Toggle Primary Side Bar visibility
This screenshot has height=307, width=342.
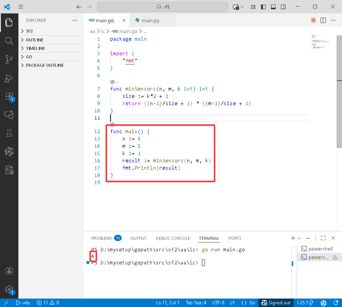(263, 7)
